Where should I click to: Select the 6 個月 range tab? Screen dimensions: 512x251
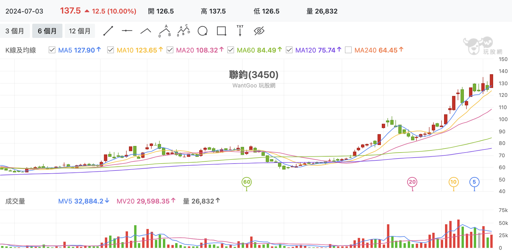(47, 31)
